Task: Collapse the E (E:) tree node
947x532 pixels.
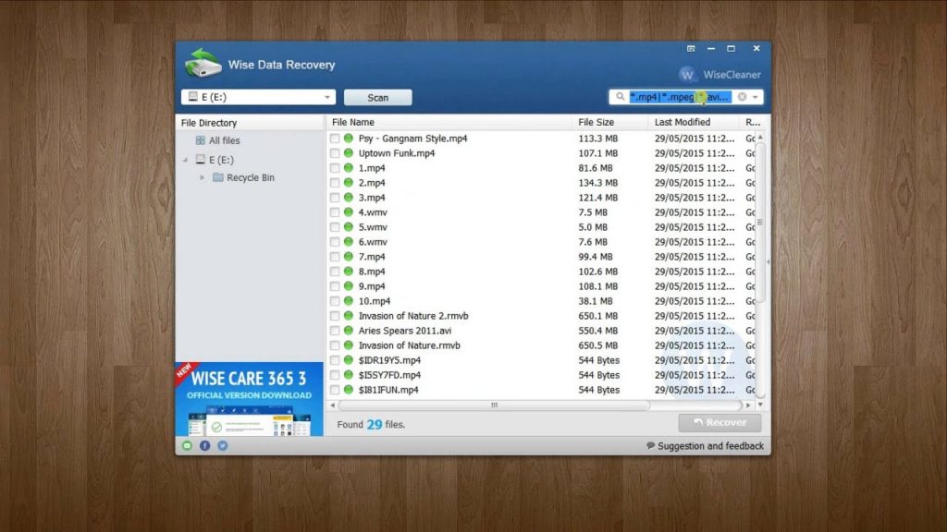Action: 185,160
